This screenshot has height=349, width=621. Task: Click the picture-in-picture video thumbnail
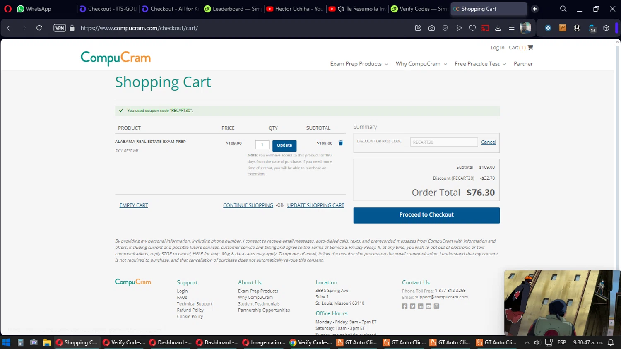pos(562,303)
